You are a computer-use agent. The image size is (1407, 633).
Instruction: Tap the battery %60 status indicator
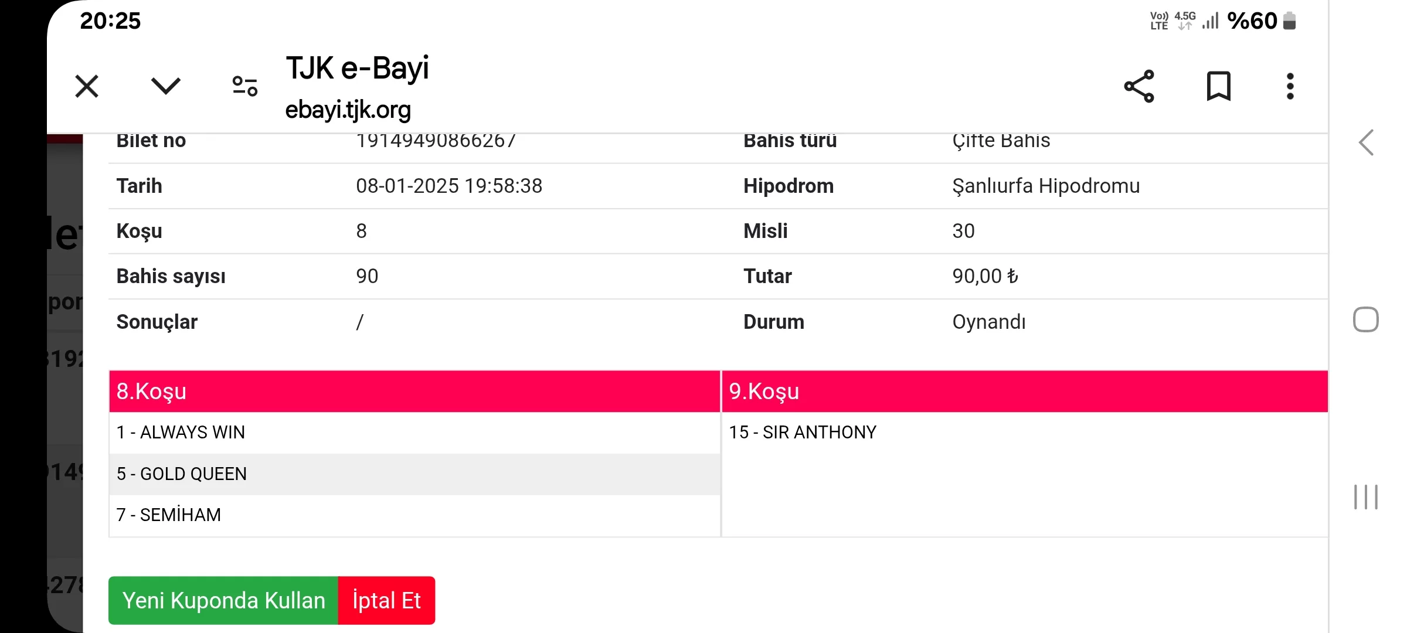tap(1260, 21)
